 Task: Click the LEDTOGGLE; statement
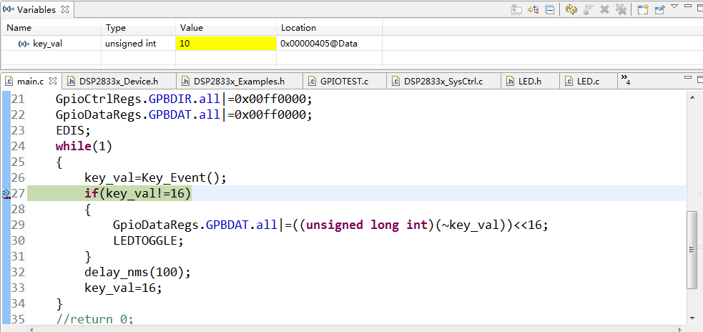(149, 241)
